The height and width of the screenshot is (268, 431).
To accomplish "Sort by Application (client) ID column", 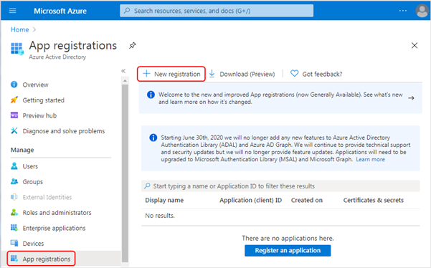I will [x=251, y=200].
